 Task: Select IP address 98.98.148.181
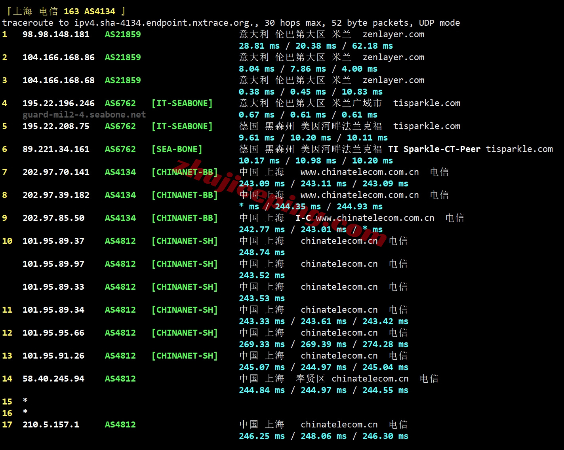56,34
